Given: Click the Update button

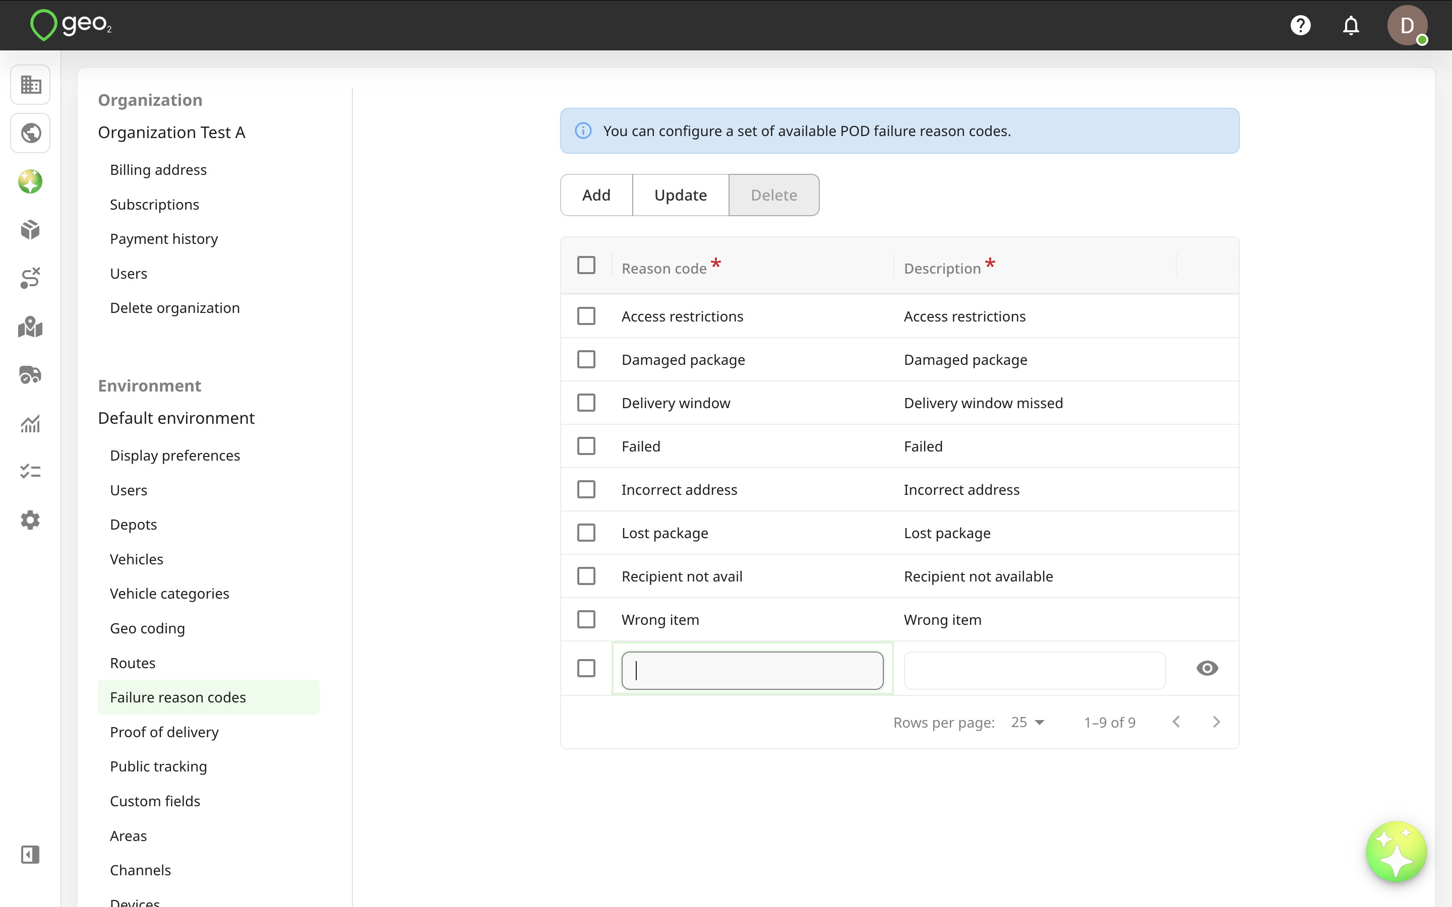Looking at the screenshot, I should point(681,195).
